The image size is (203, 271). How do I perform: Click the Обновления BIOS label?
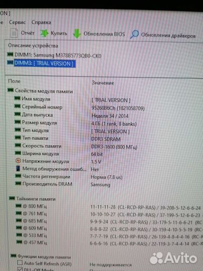point(104,34)
